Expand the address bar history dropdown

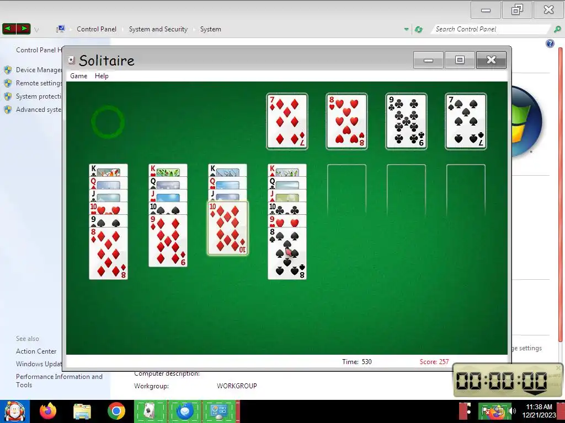(x=407, y=29)
